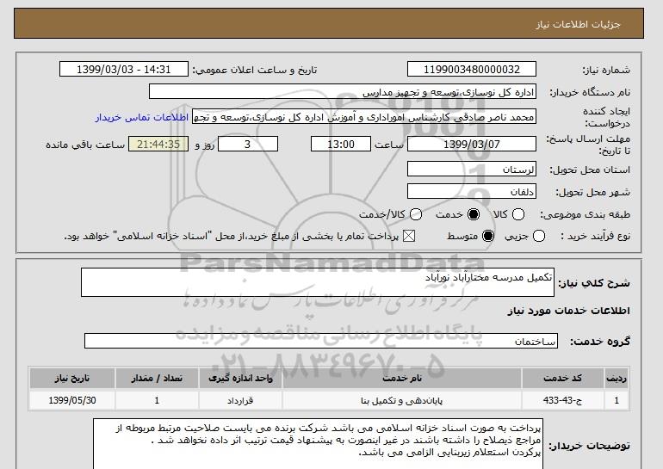663x469 pixels.
Task: Click the کد خدمت column header
Action: click(x=563, y=378)
